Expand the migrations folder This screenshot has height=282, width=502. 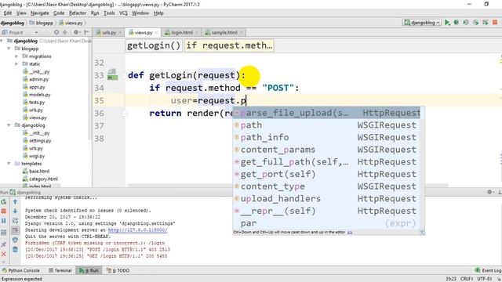pos(16,56)
